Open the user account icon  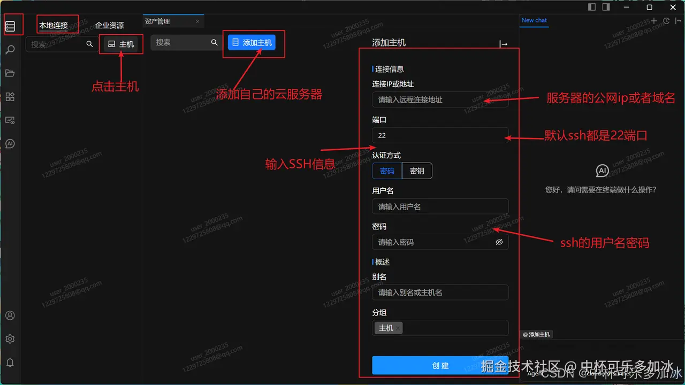tap(10, 315)
